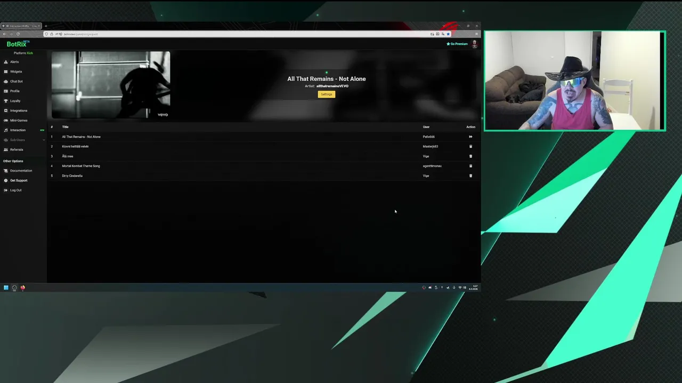Click the browser bookmark star icon

tap(448, 34)
